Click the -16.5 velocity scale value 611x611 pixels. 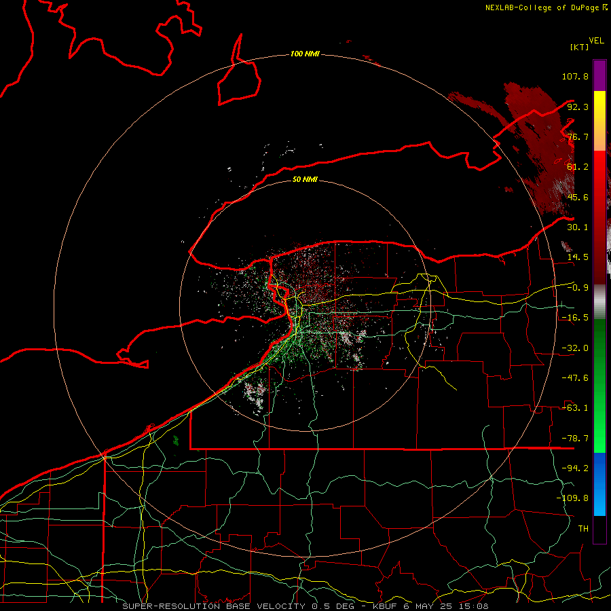(x=575, y=318)
